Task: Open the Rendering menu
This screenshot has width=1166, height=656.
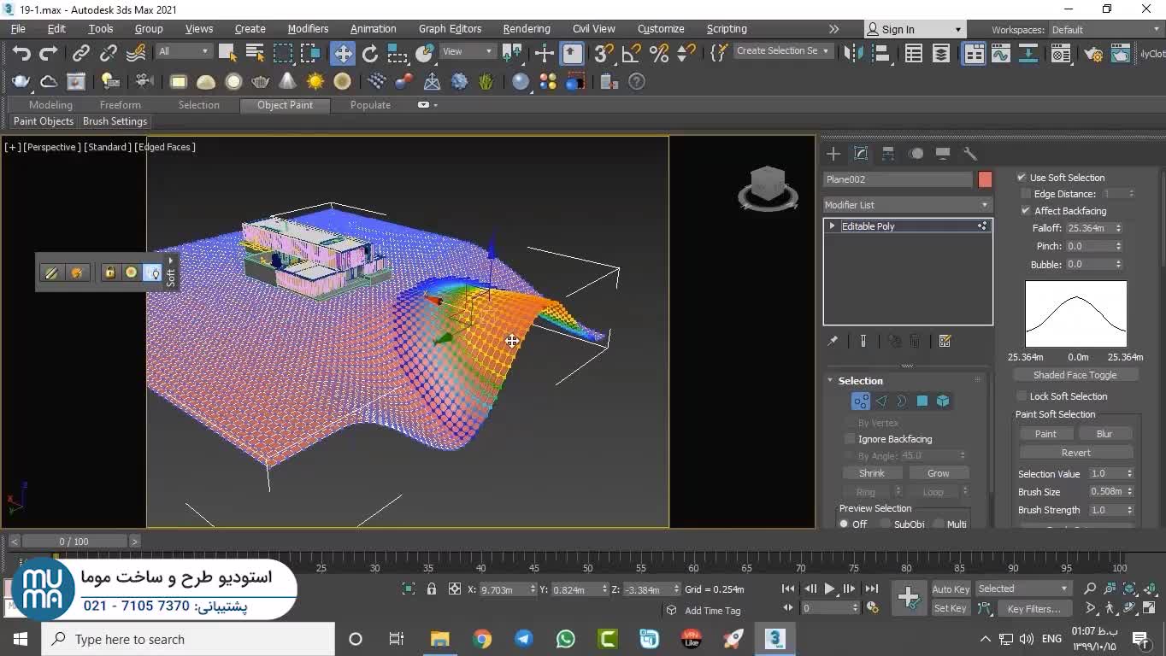Action: [526, 29]
